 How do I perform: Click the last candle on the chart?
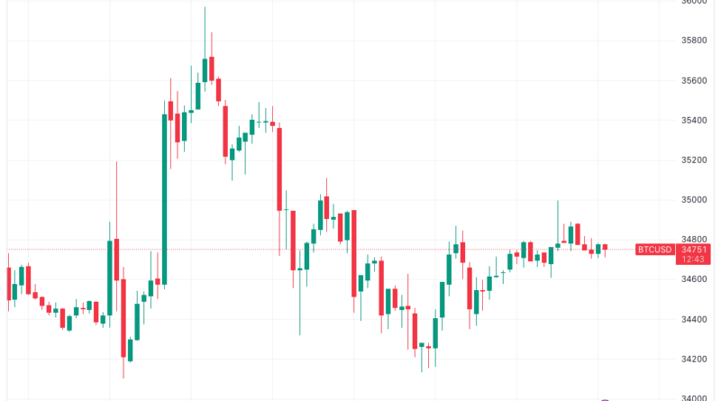[x=606, y=247]
